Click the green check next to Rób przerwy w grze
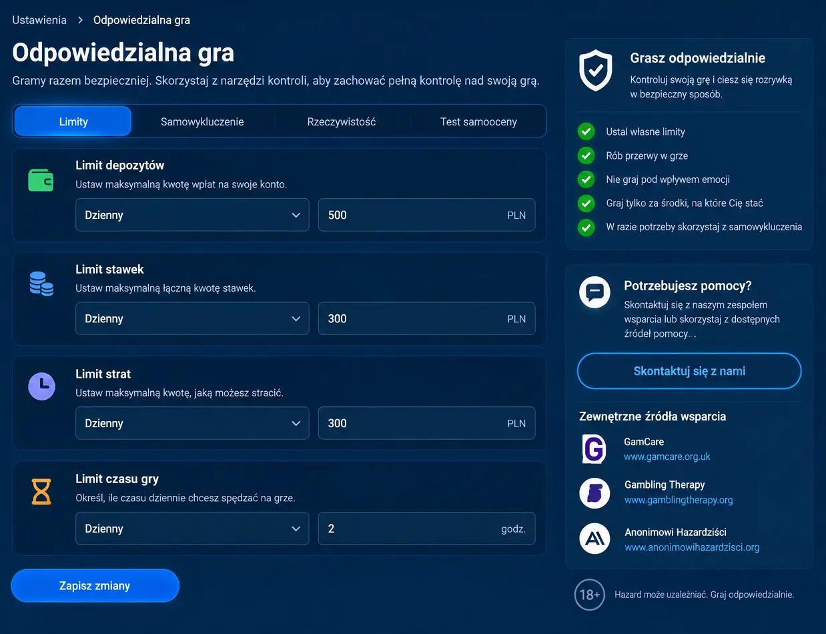 [x=586, y=155]
